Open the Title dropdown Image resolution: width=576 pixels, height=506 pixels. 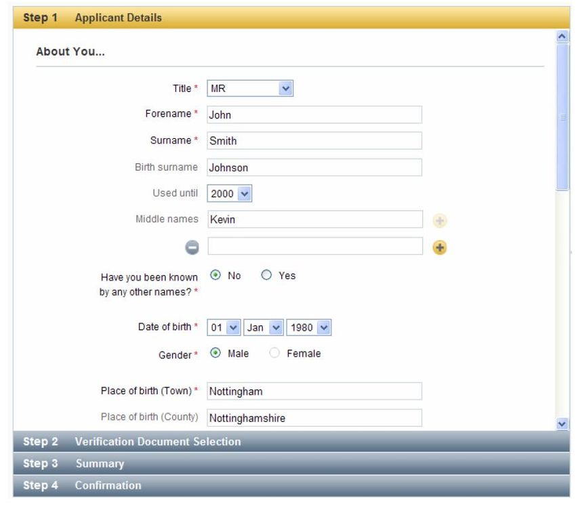point(250,89)
